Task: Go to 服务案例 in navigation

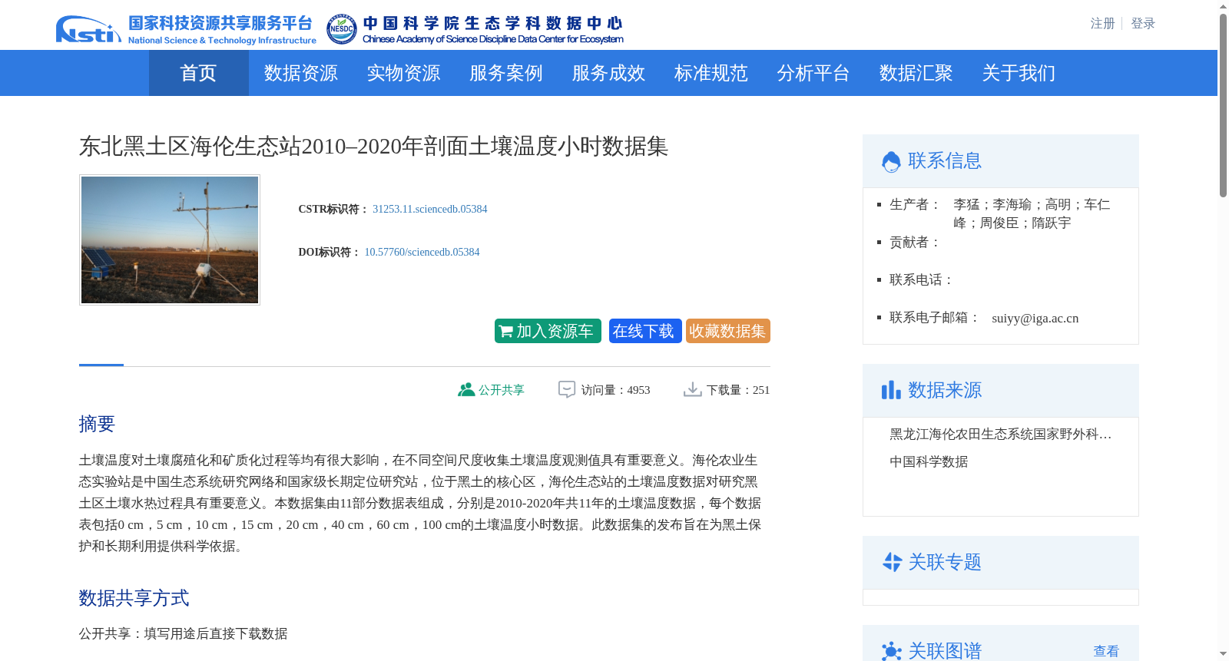Action: [x=506, y=73]
